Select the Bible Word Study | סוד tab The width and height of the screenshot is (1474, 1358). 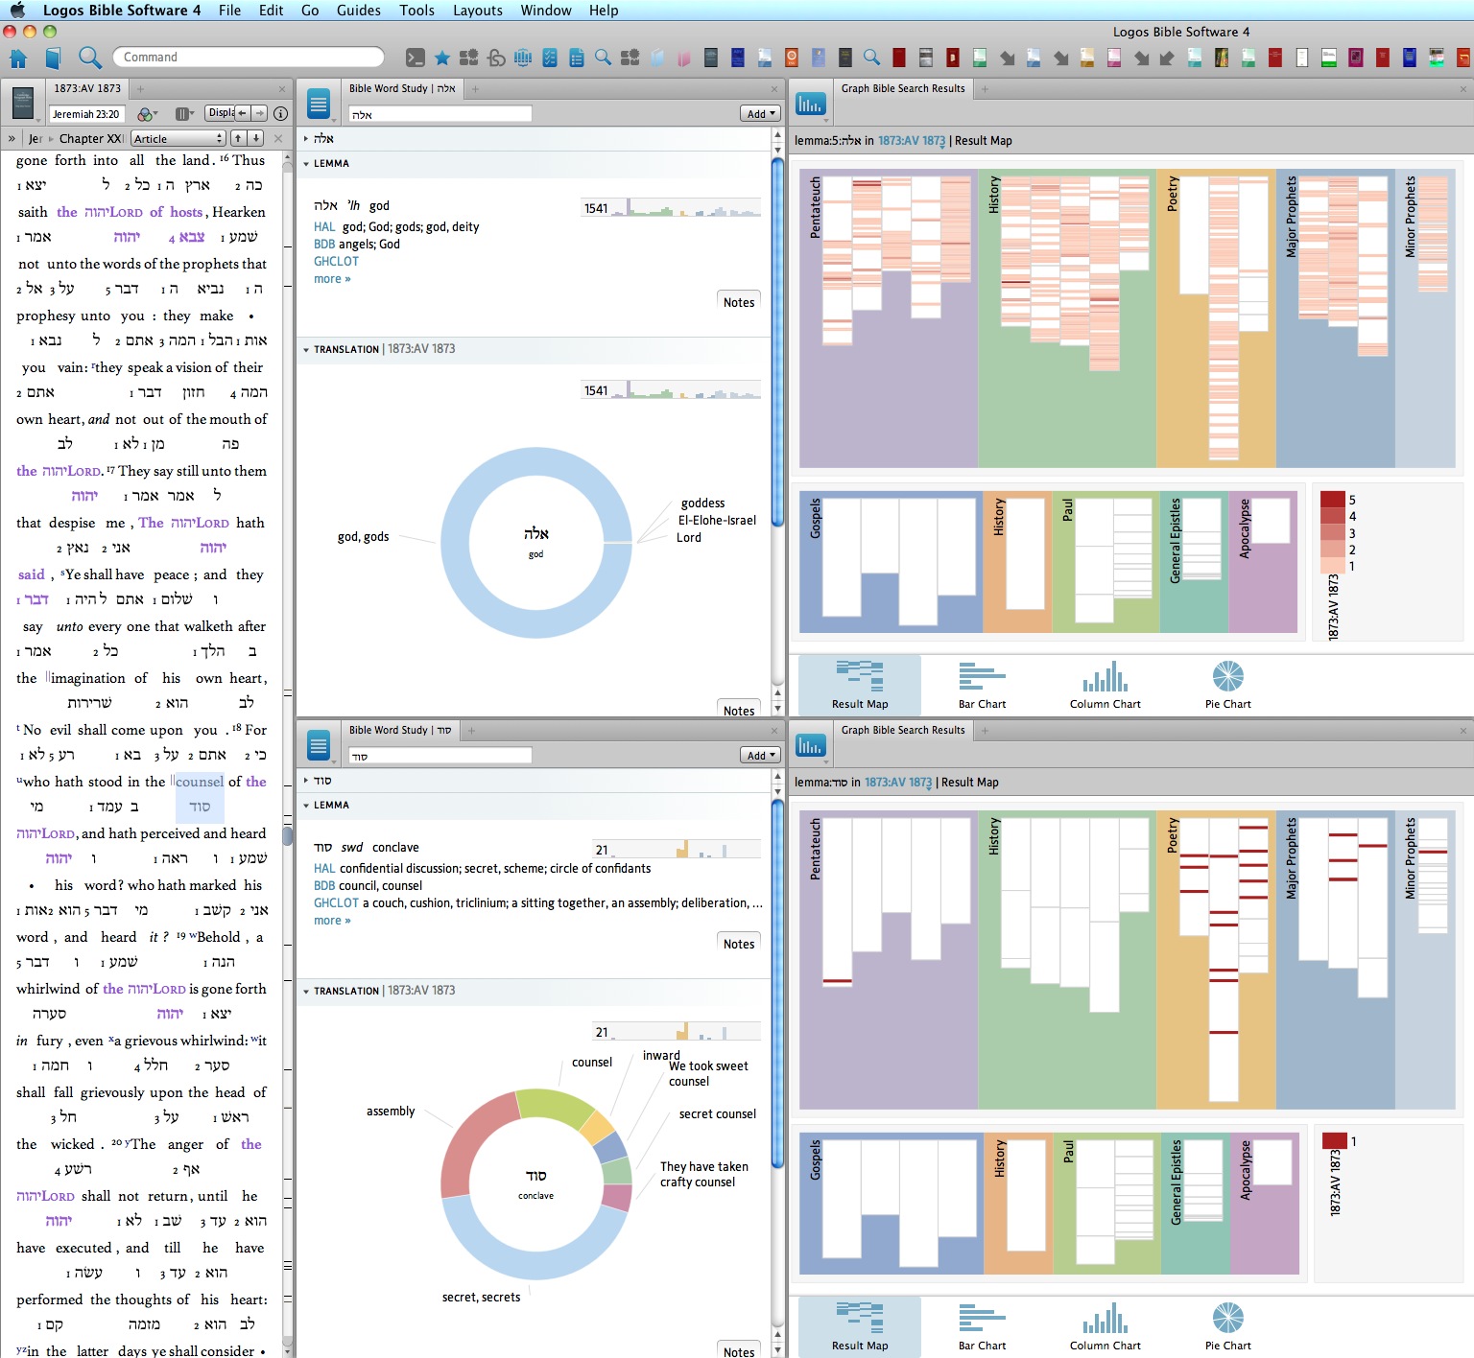point(400,730)
